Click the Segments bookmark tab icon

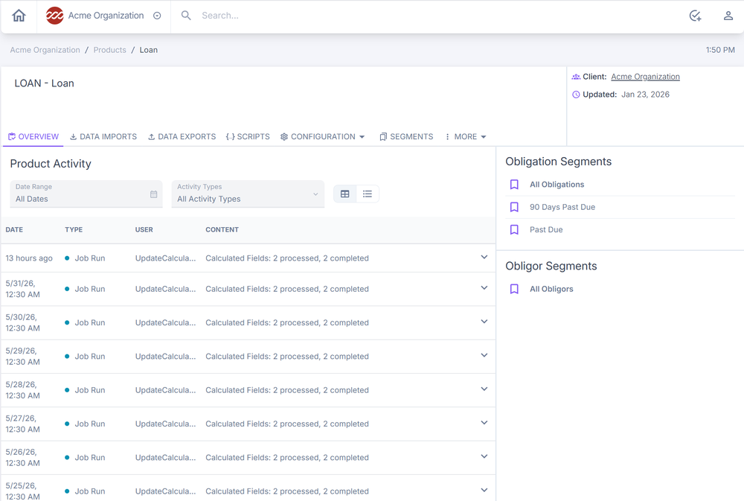click(x=383, y=137)
